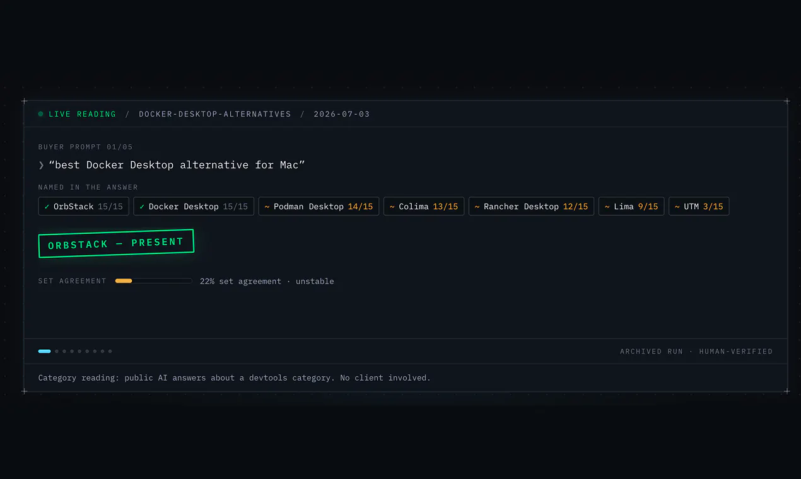Click the "best Docker Desktop alternative for Mac" prompt
Image resolution: width=801 pixels, height=479 pixels.
pos(177,165)
